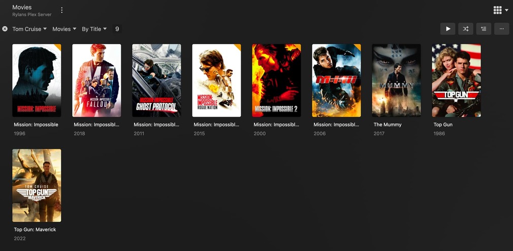The height and width of the screenshot is (251, 513).
Task: Clear the Tom Cruise filter with X icon
Action: [5, 29]
